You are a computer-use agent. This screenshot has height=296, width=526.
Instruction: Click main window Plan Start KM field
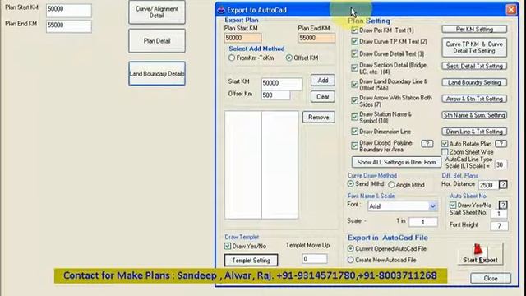point(69,10)
